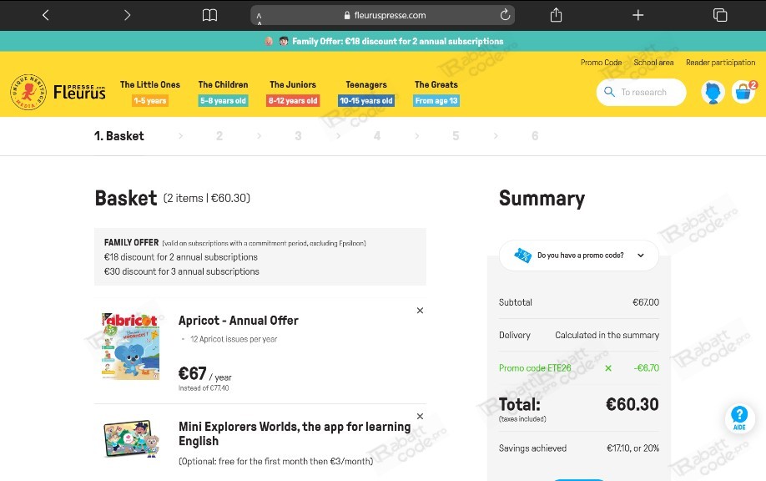Open the user account avatar icon
This screenshot has width=766, height=481.
click(713, 92)
